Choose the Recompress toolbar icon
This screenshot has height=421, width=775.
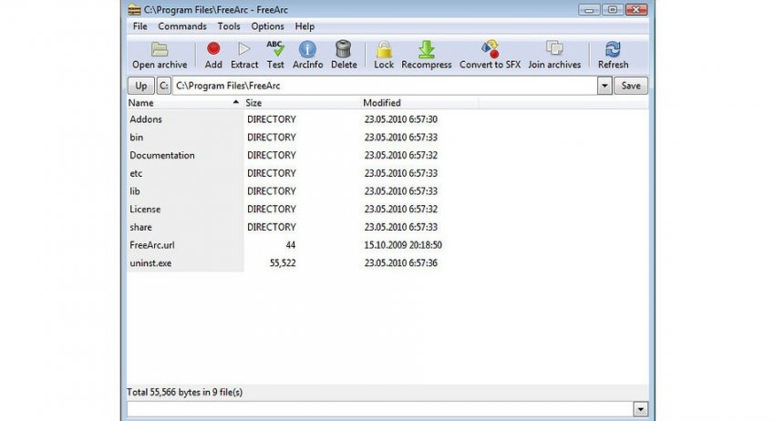pos(426,50)
